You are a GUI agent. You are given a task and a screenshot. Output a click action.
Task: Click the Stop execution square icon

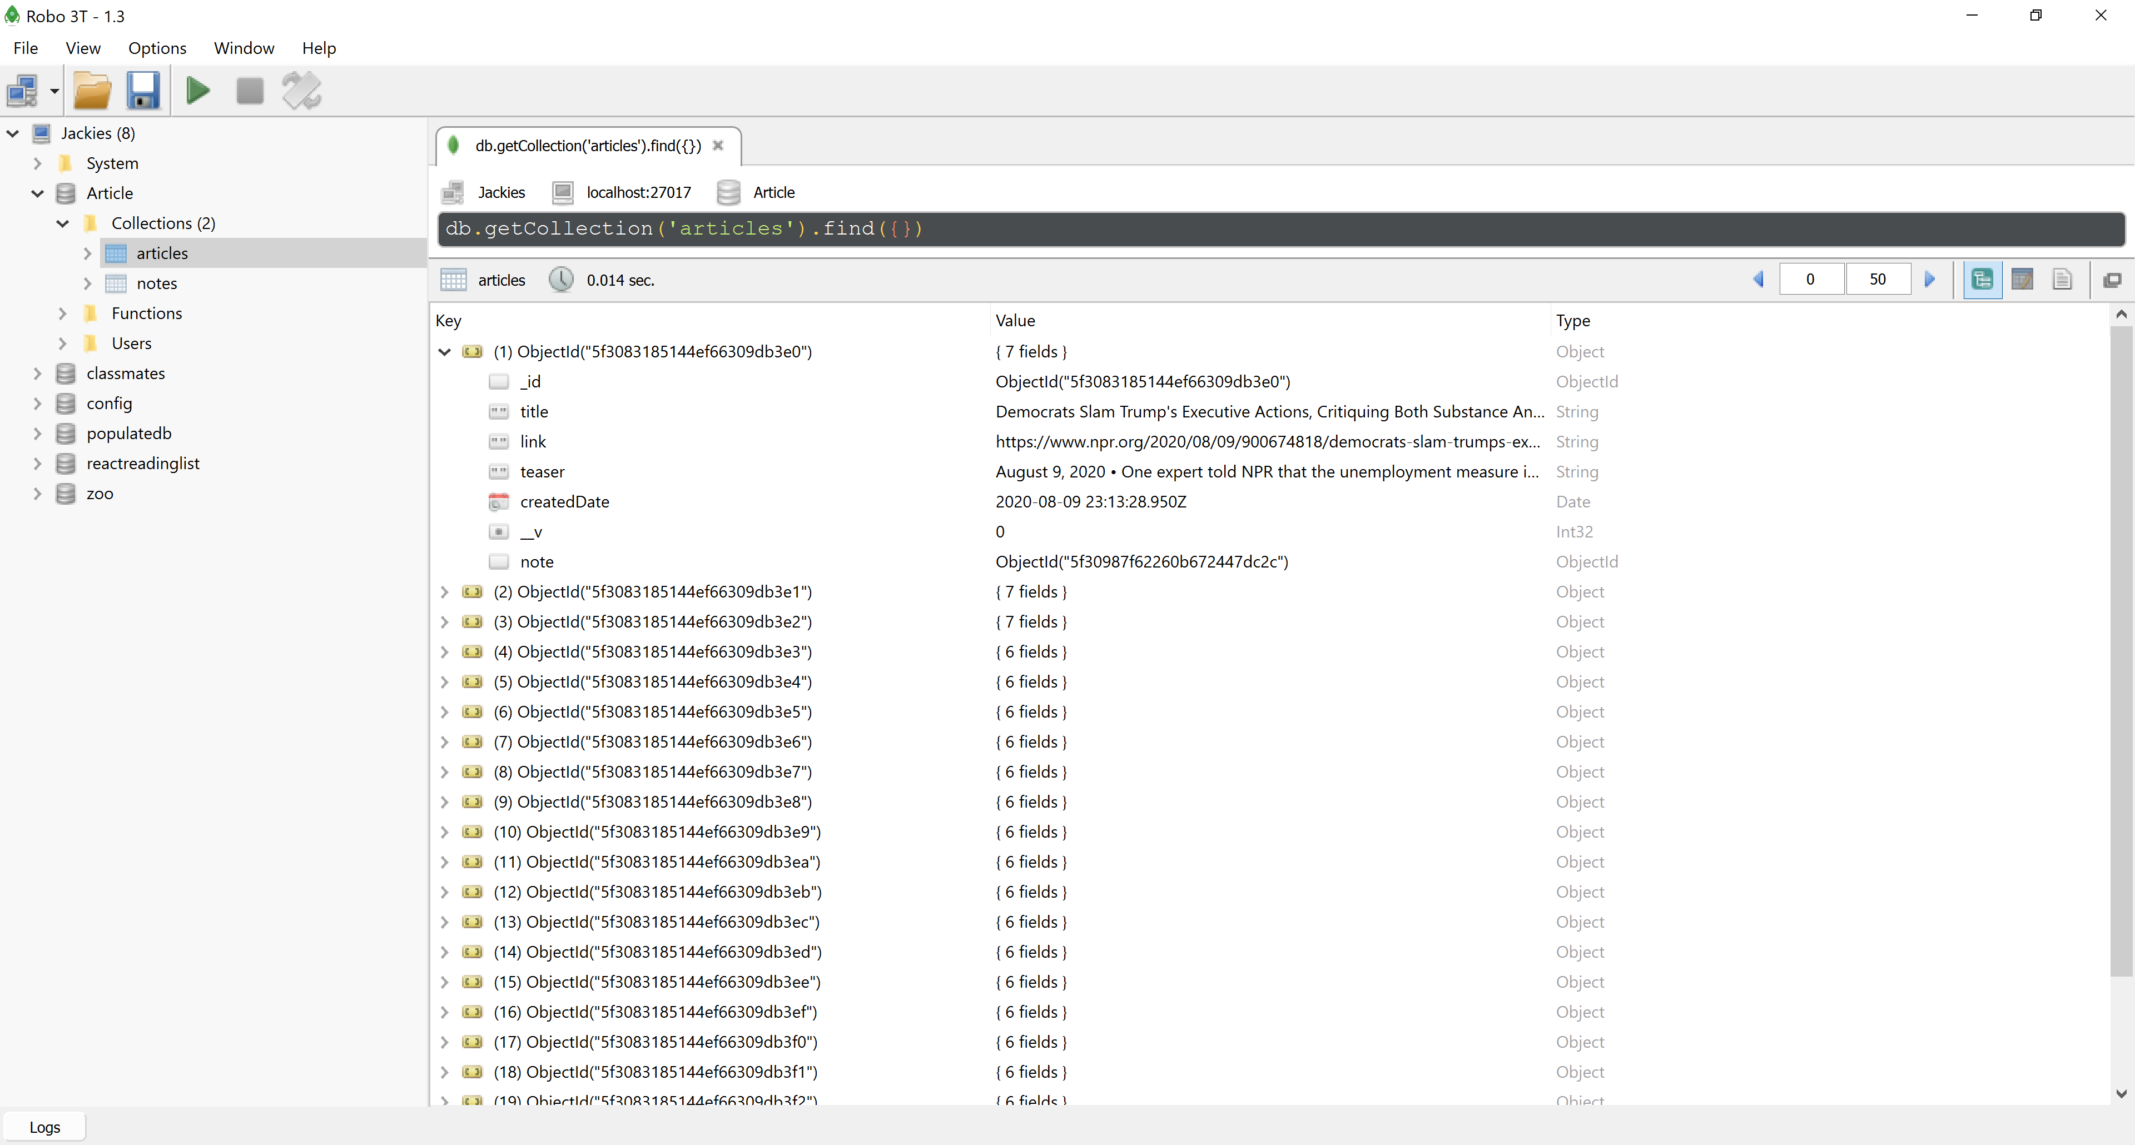point(250,91)
